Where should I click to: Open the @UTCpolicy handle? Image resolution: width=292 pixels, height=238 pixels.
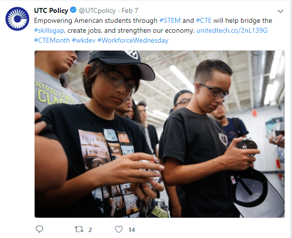97,10
